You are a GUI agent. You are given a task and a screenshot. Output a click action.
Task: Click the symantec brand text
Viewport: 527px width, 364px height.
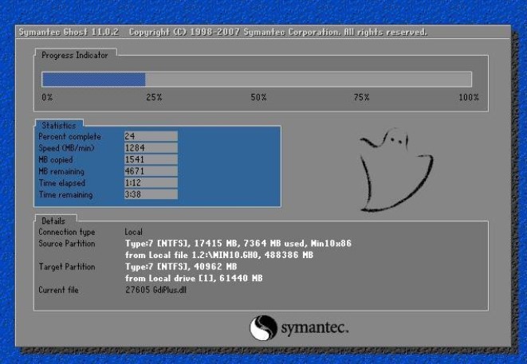pyautogui.click(x=313, y=328)
